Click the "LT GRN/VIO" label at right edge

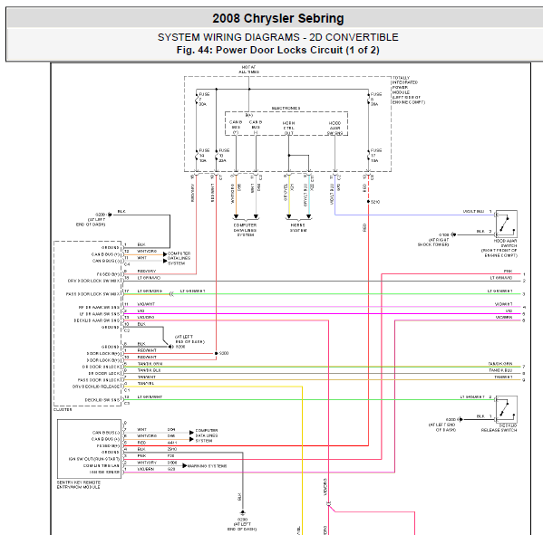500,278
